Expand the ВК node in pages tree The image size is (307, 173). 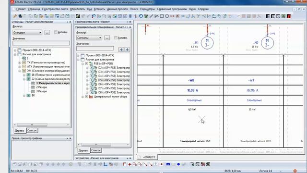24,96
